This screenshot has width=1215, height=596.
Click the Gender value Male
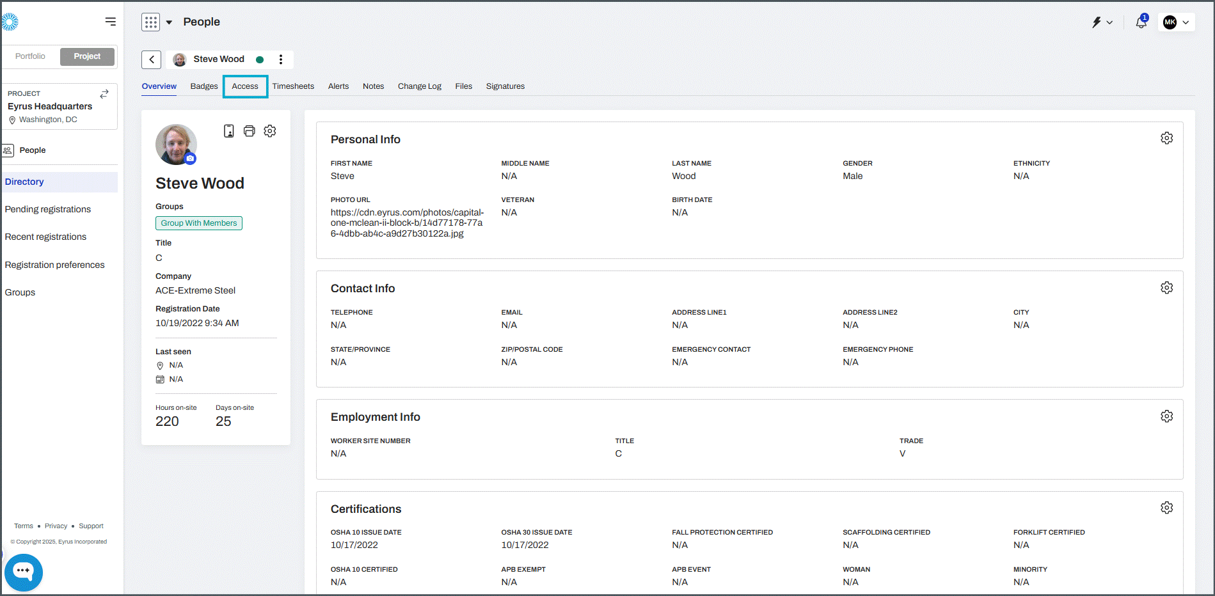853,176
